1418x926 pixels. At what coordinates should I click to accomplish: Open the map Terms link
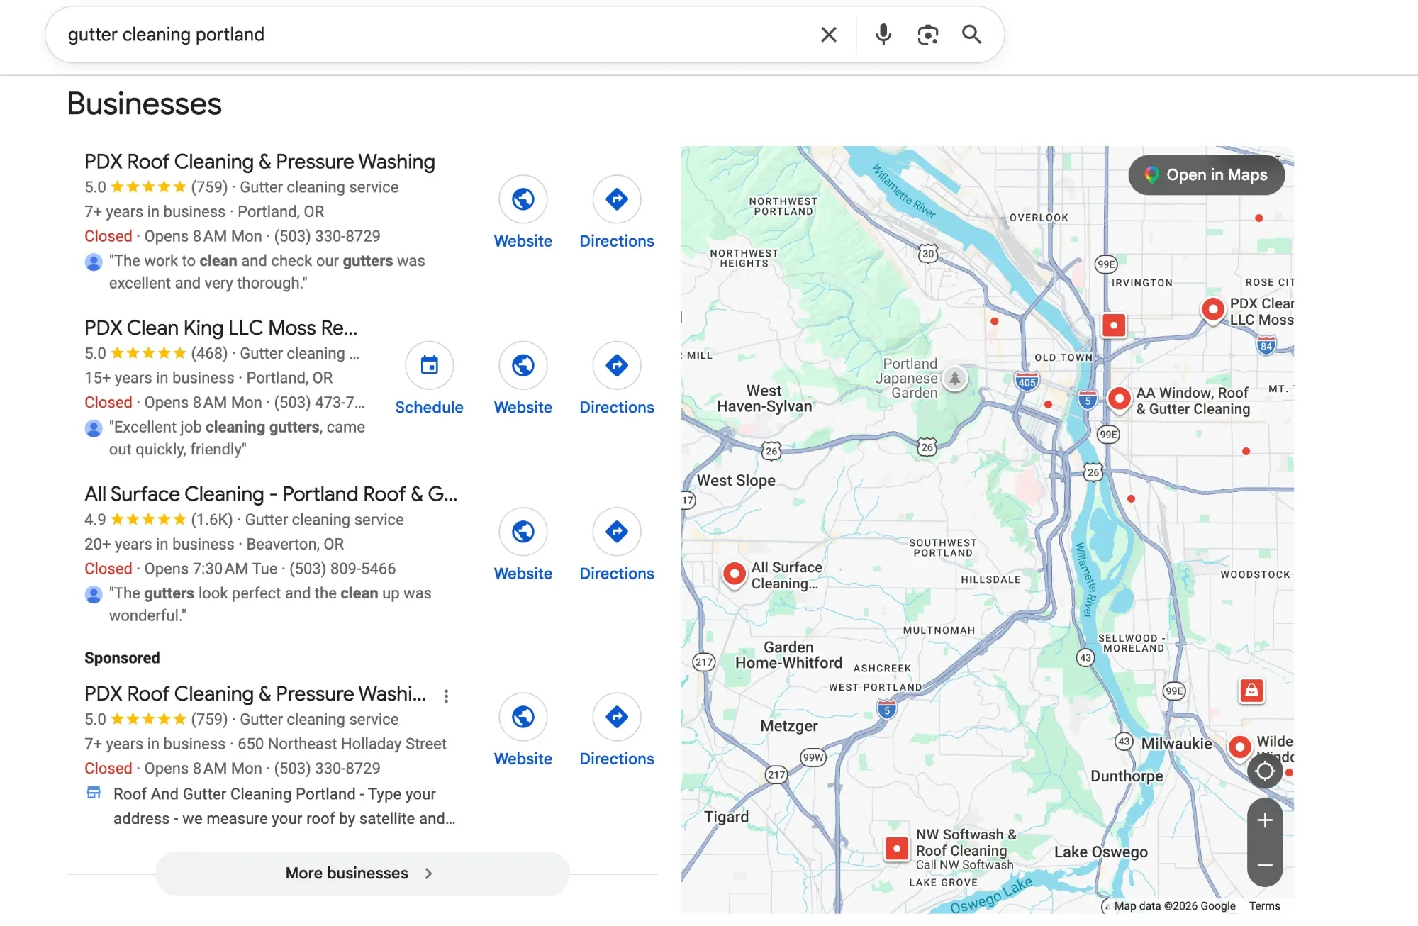(1264, 905)
